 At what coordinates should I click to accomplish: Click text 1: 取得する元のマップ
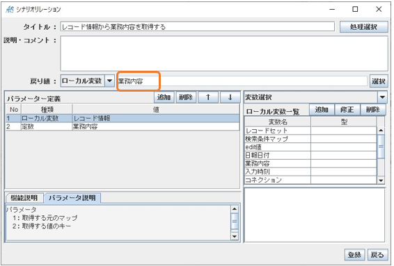tap(45, 217)
